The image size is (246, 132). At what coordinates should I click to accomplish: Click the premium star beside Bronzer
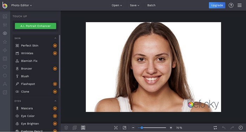(55, 69)
